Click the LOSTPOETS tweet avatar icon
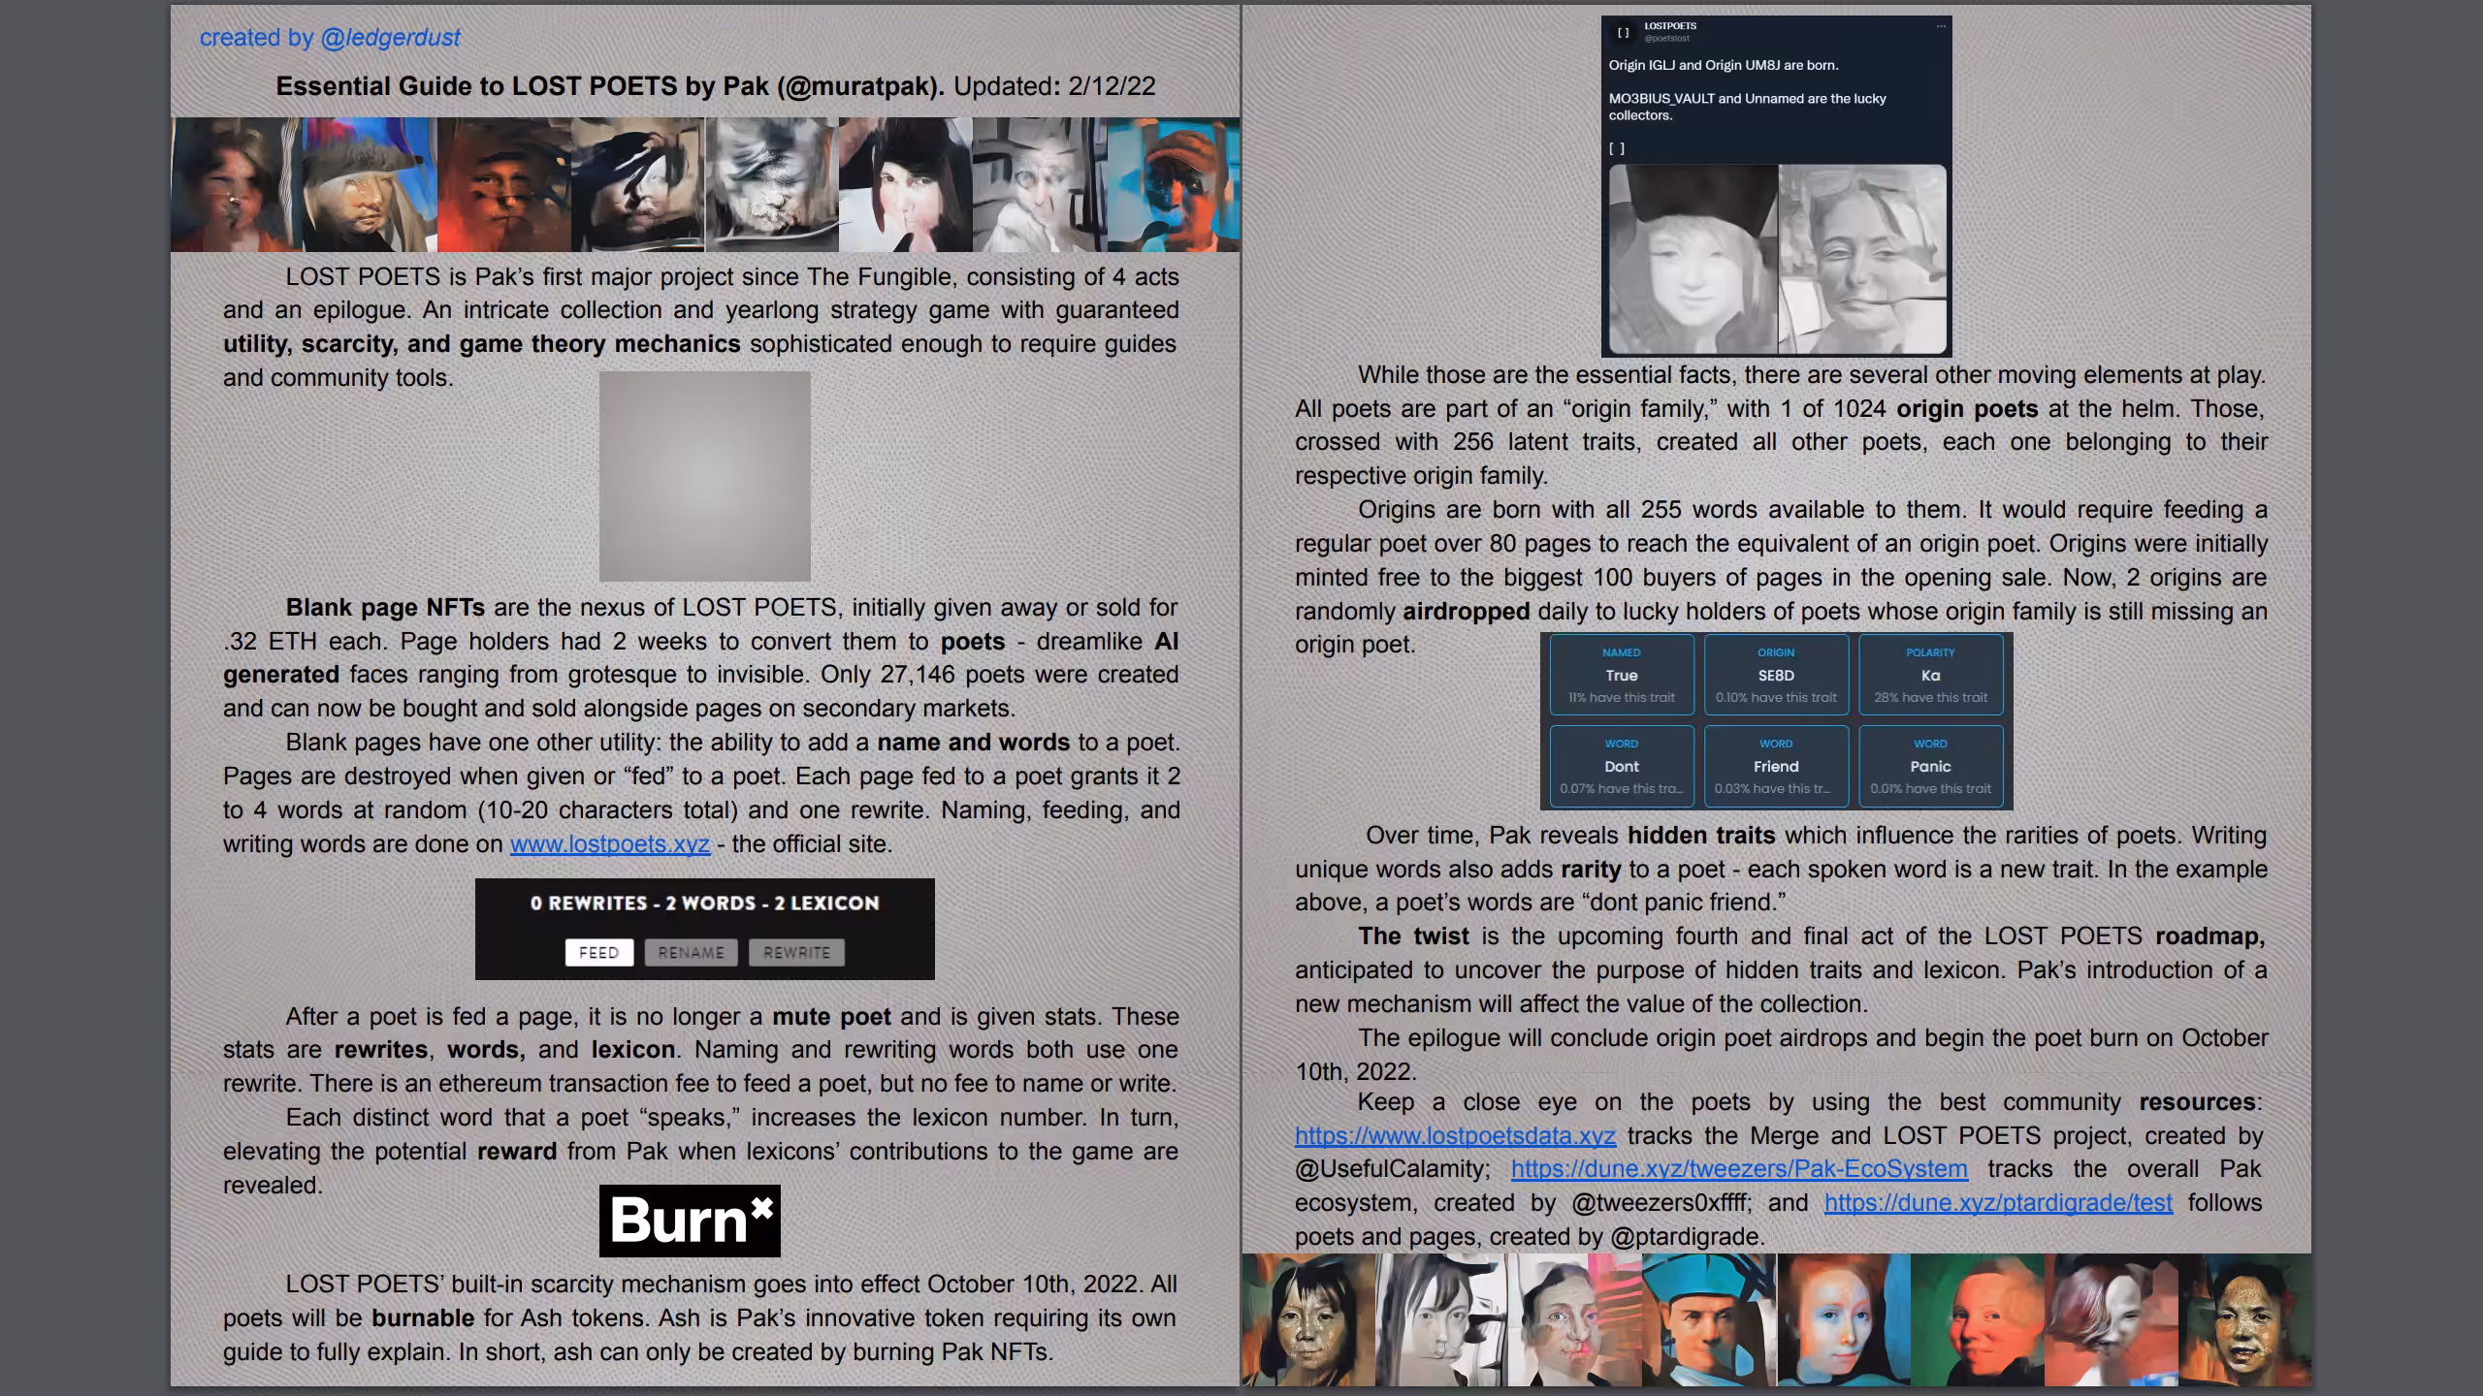The height and width of the screenshot is (1396, 2483). click(1623, 32)
